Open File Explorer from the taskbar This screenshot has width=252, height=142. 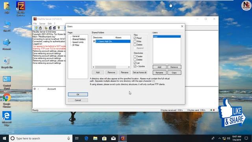pos(95,138)
